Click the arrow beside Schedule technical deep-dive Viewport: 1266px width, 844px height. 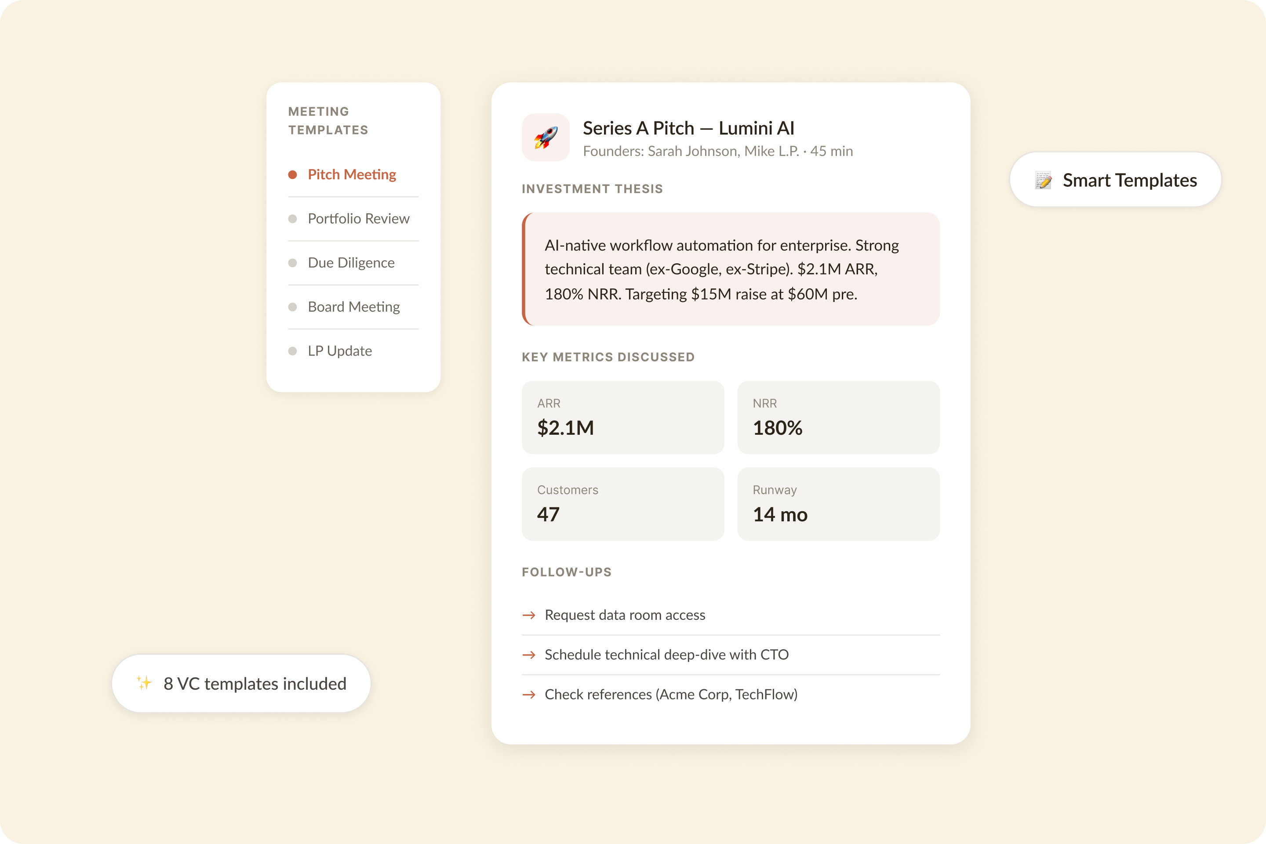coord(529,655)
